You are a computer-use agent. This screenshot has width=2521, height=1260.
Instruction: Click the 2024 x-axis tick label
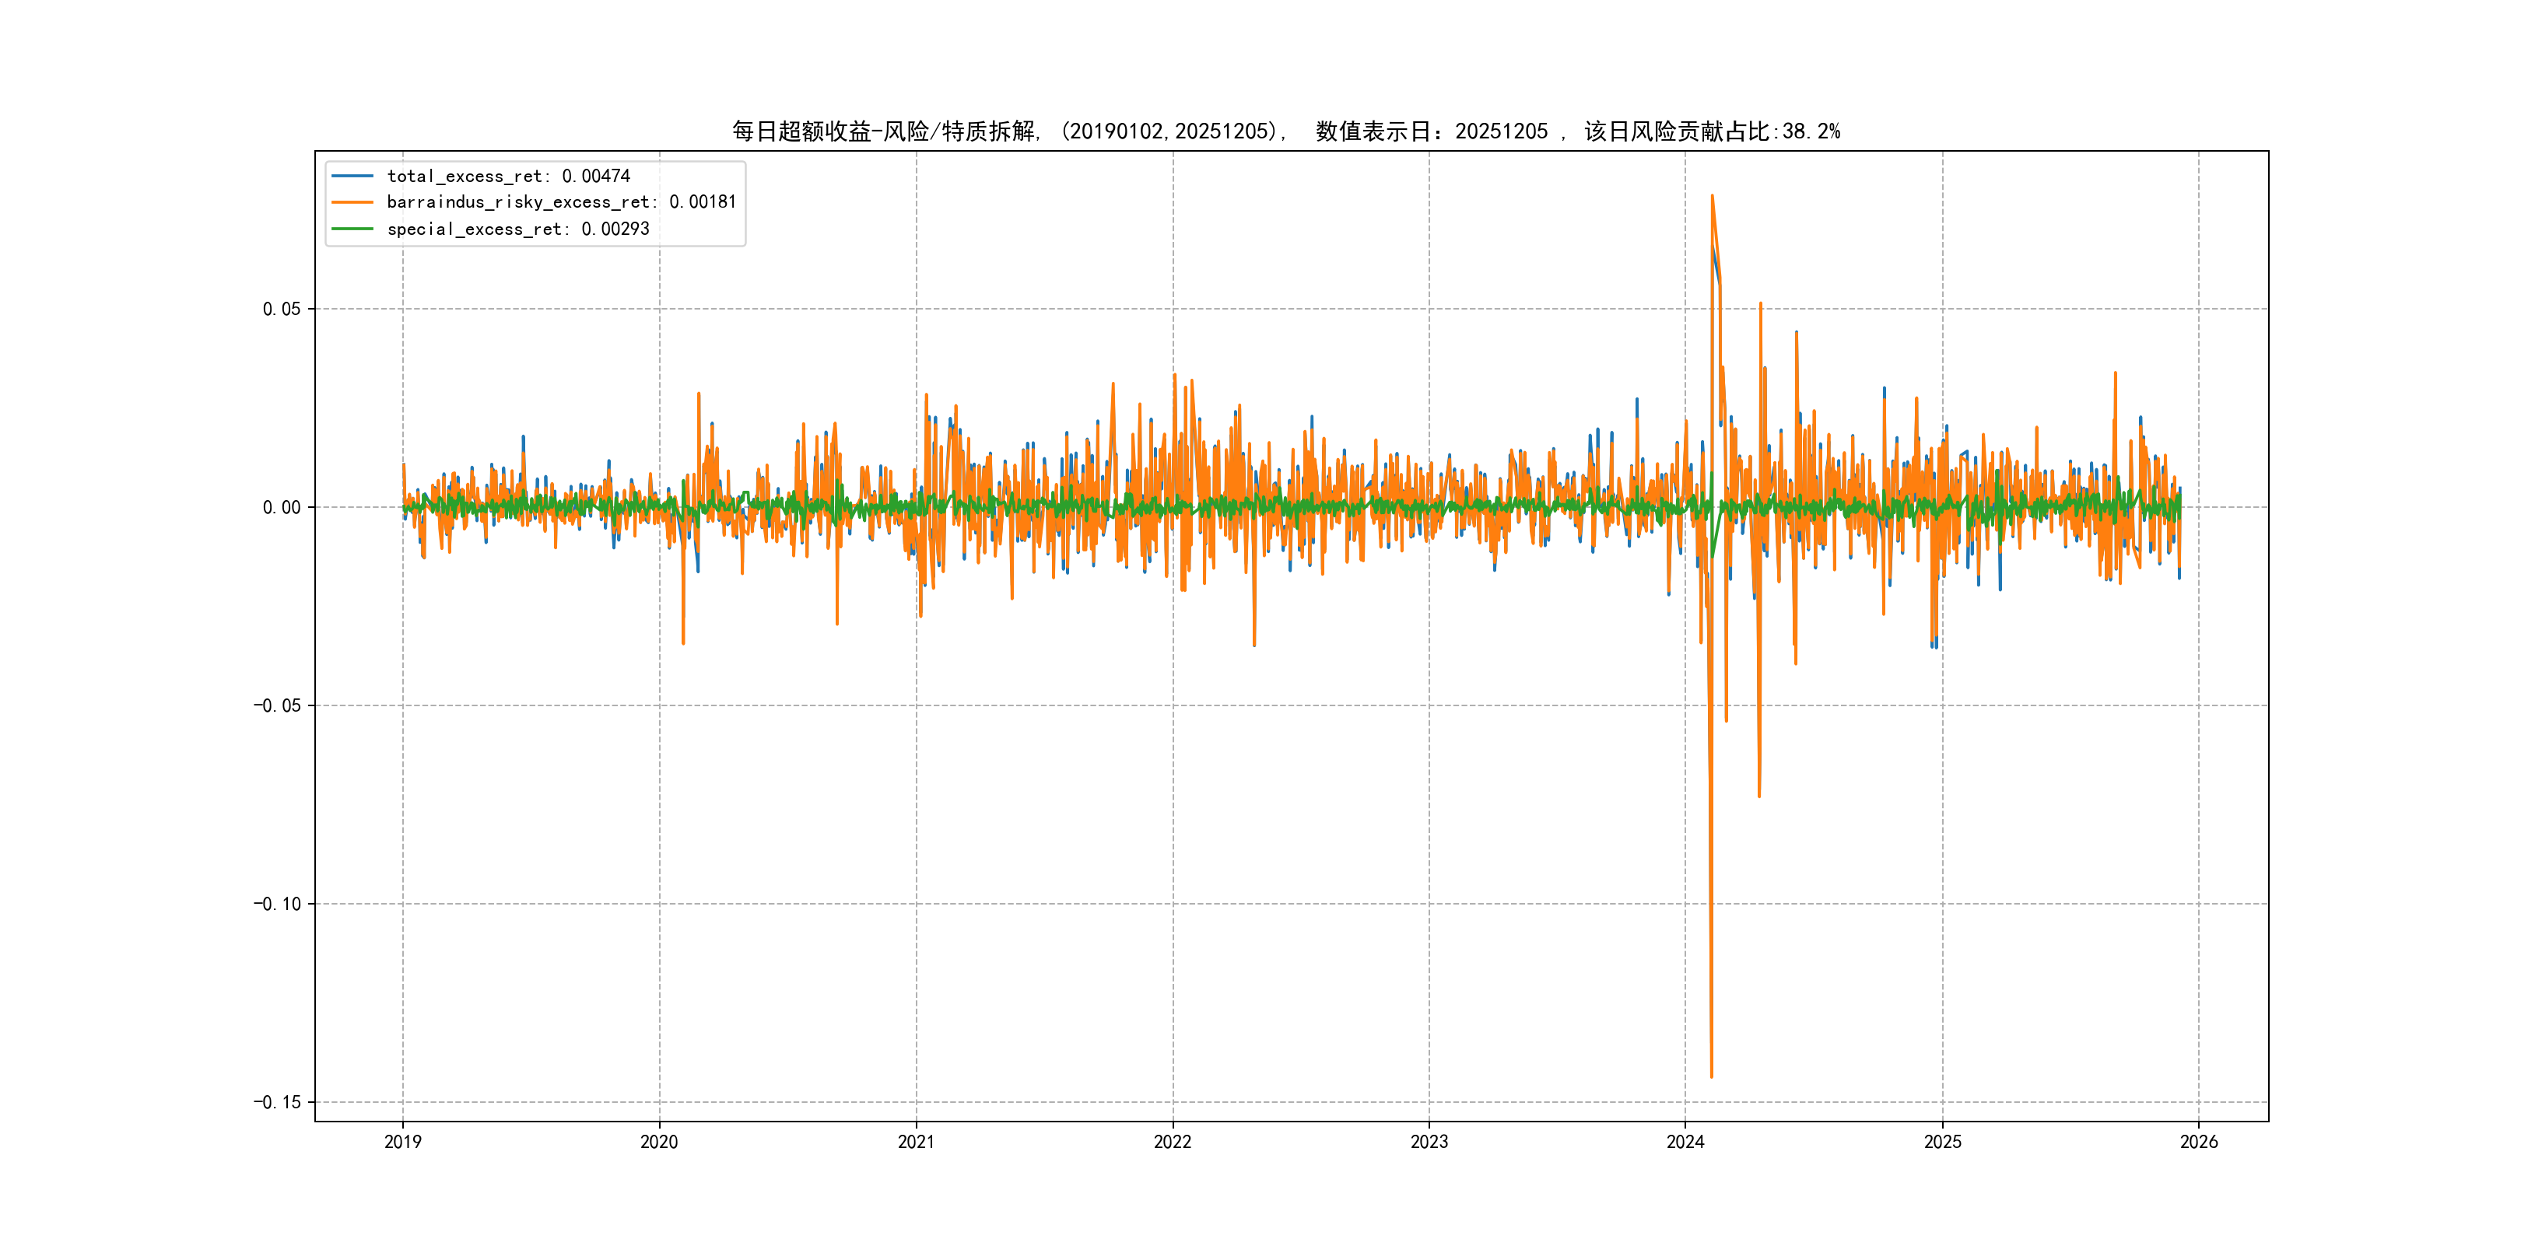(1685, 1142)
